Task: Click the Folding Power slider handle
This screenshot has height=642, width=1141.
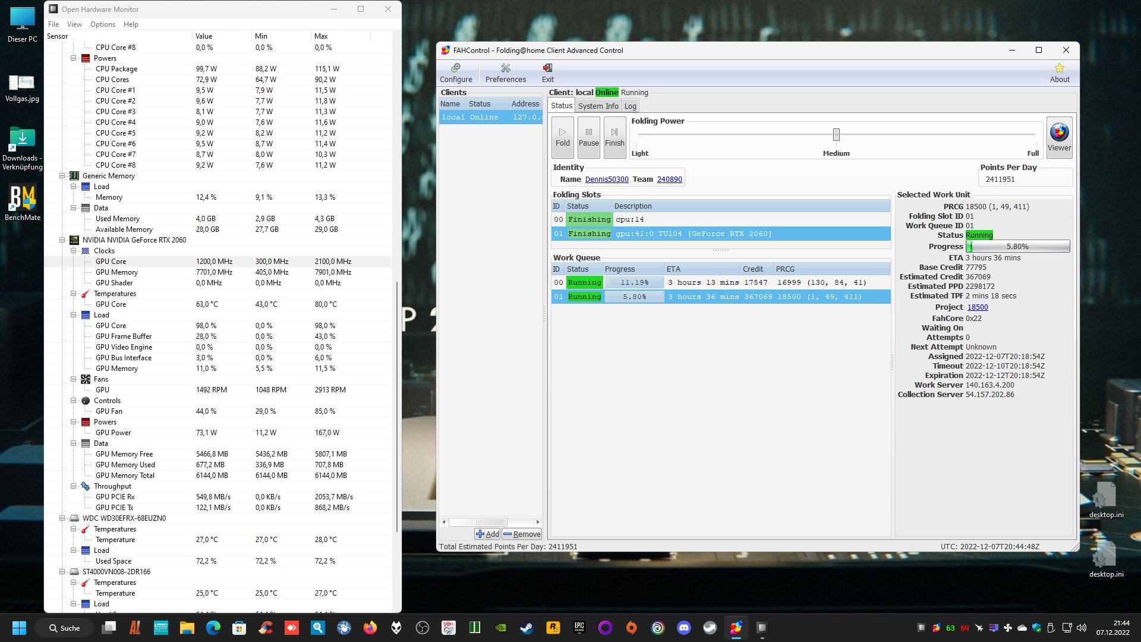Action: [836, 135]
